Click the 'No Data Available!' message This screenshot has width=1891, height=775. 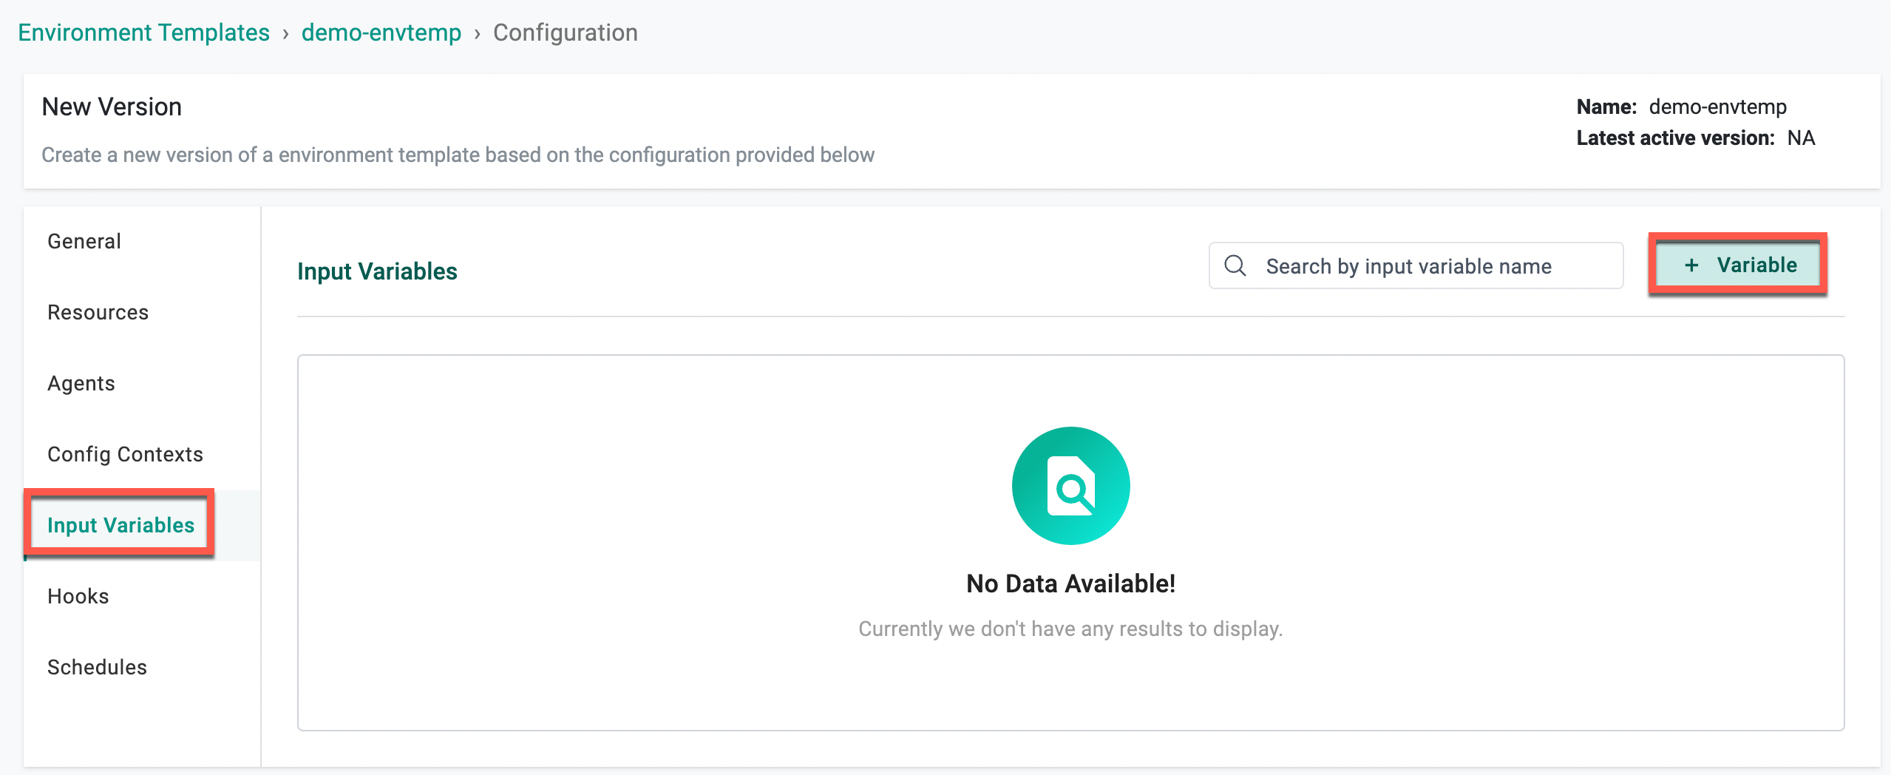pos(1071,583)
